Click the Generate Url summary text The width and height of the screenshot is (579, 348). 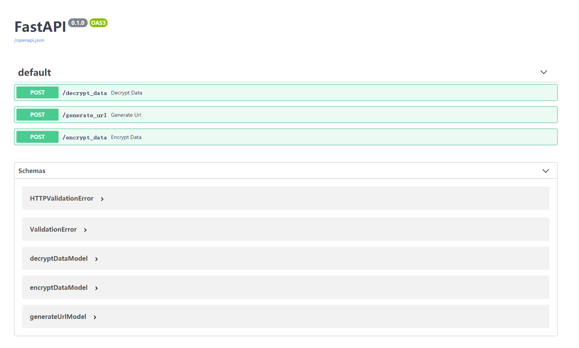pyautogui.click(x=126, y=115)
